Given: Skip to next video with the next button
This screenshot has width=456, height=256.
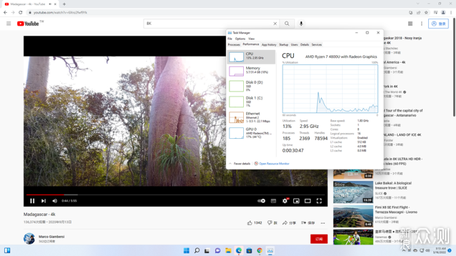Looking at the screenshot, I should pyautogui.click(x=43, y=201).
